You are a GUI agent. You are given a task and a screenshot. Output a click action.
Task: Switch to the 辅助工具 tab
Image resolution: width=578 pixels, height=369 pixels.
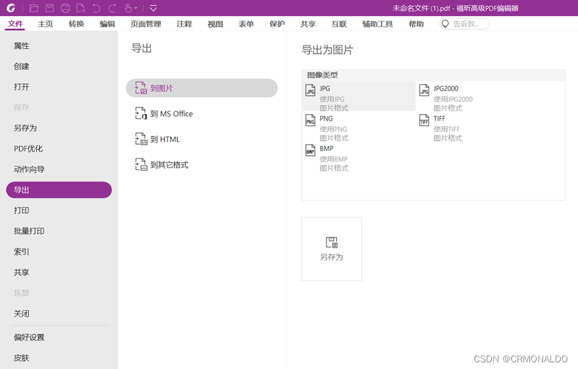tap(378, 24)
